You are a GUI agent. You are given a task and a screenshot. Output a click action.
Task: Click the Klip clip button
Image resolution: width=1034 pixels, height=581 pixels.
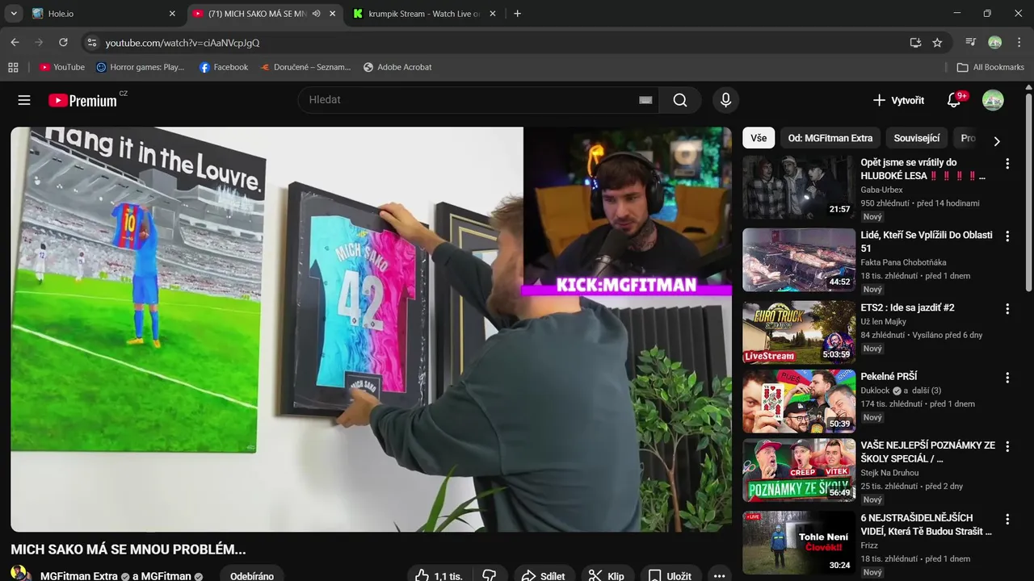pyautogui.click(x=606, y=575)
